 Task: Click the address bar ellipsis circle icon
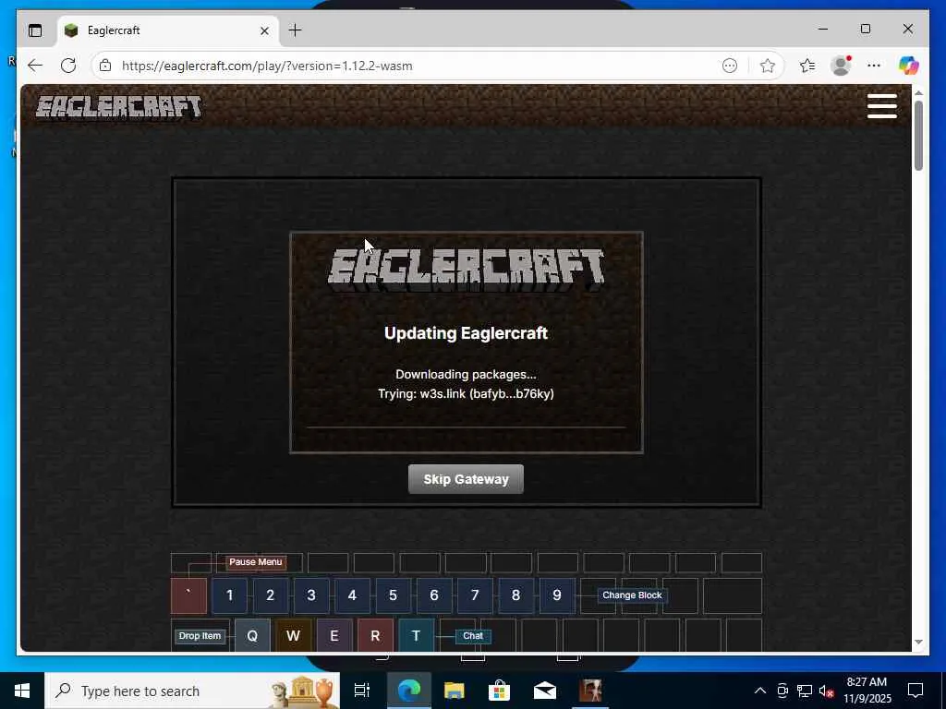tap(730, 66)
